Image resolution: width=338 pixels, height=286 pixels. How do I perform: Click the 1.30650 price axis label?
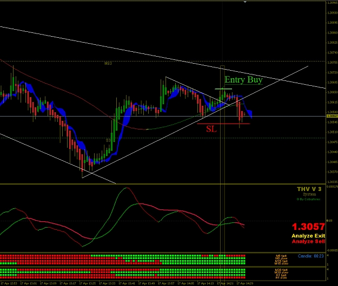(332, 92)
